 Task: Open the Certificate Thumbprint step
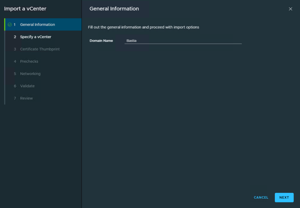click(40, 49)
